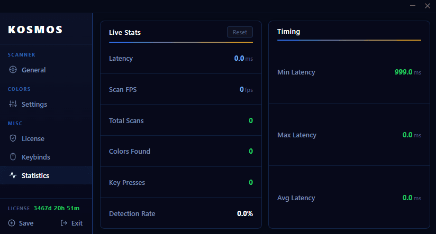Click the Exit arrow icon

tap(65, 223)
